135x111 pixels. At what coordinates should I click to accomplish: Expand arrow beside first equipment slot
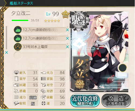pos(67,27)
